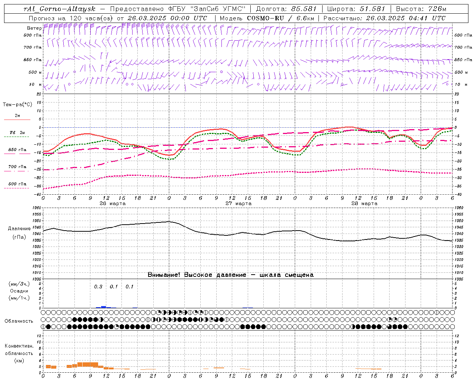Screen dimensions: 474x379
Task: Click the '700 гПа' legend entry beside temperature chart
Action: tap(17, 167)
